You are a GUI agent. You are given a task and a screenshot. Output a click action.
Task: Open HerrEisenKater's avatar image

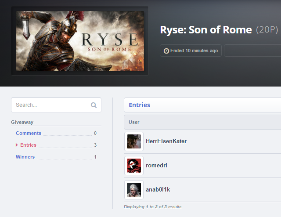tap(134, 141)
